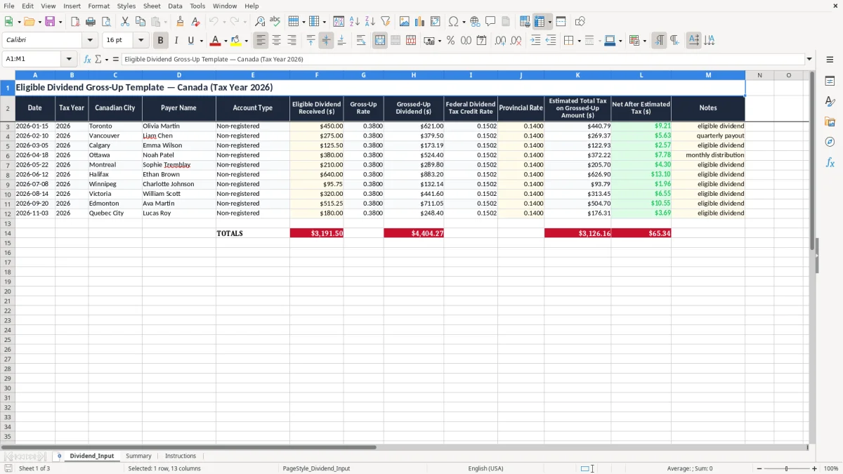Delete a decimal place
Viewport: 843px width, 474px height.
pyautogui.click(x=516, y=41)
